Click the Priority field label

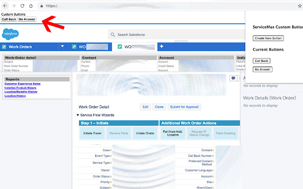[x=105, y=182]
